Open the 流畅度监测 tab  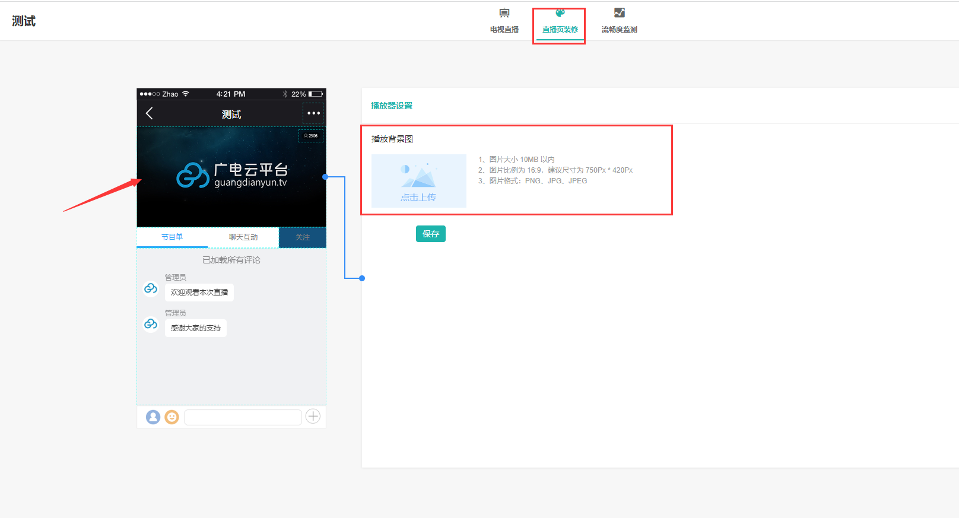619,21
